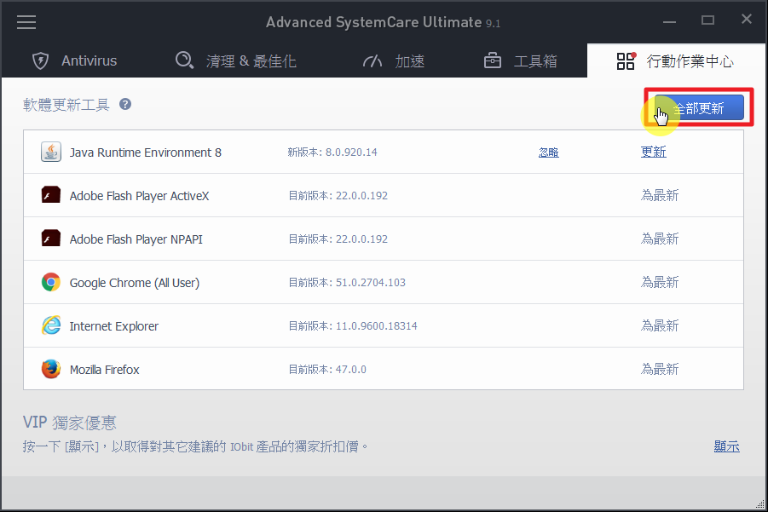Click the Adobe Flash Player NPAPI icon

(51, 239)
